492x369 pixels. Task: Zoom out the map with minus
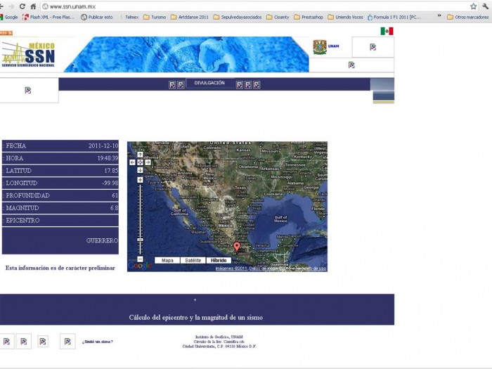140,259
